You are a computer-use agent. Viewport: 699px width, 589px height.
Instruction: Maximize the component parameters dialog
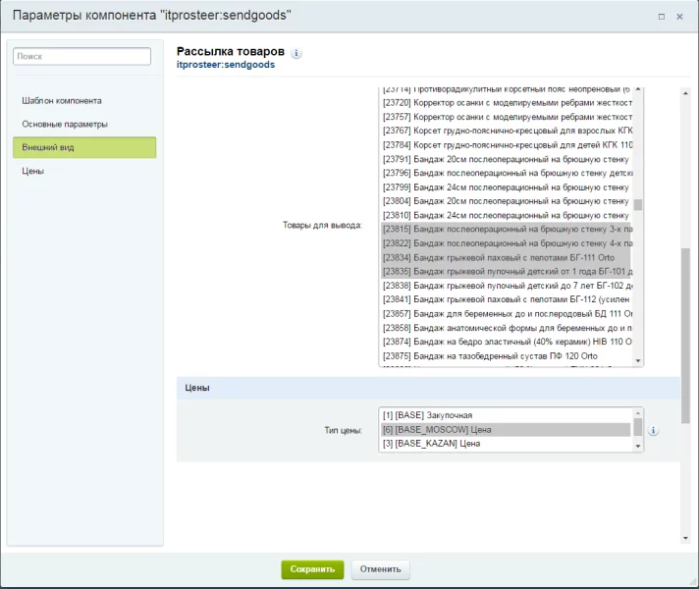point(662,17)
